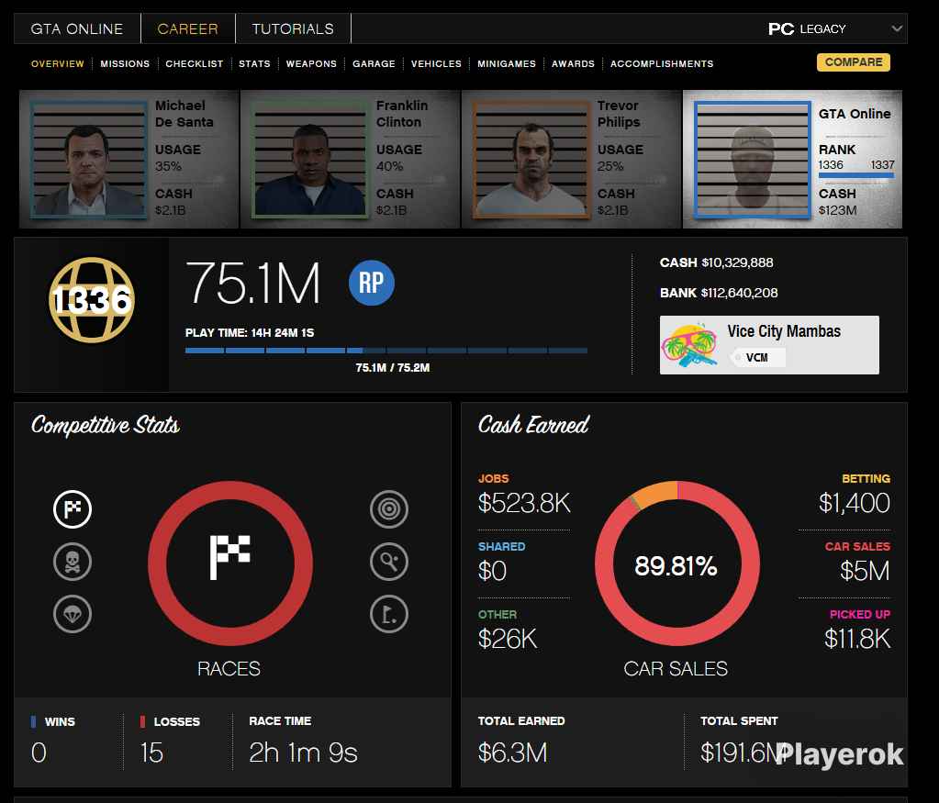Open the STATS submenu item

point(254,63)
